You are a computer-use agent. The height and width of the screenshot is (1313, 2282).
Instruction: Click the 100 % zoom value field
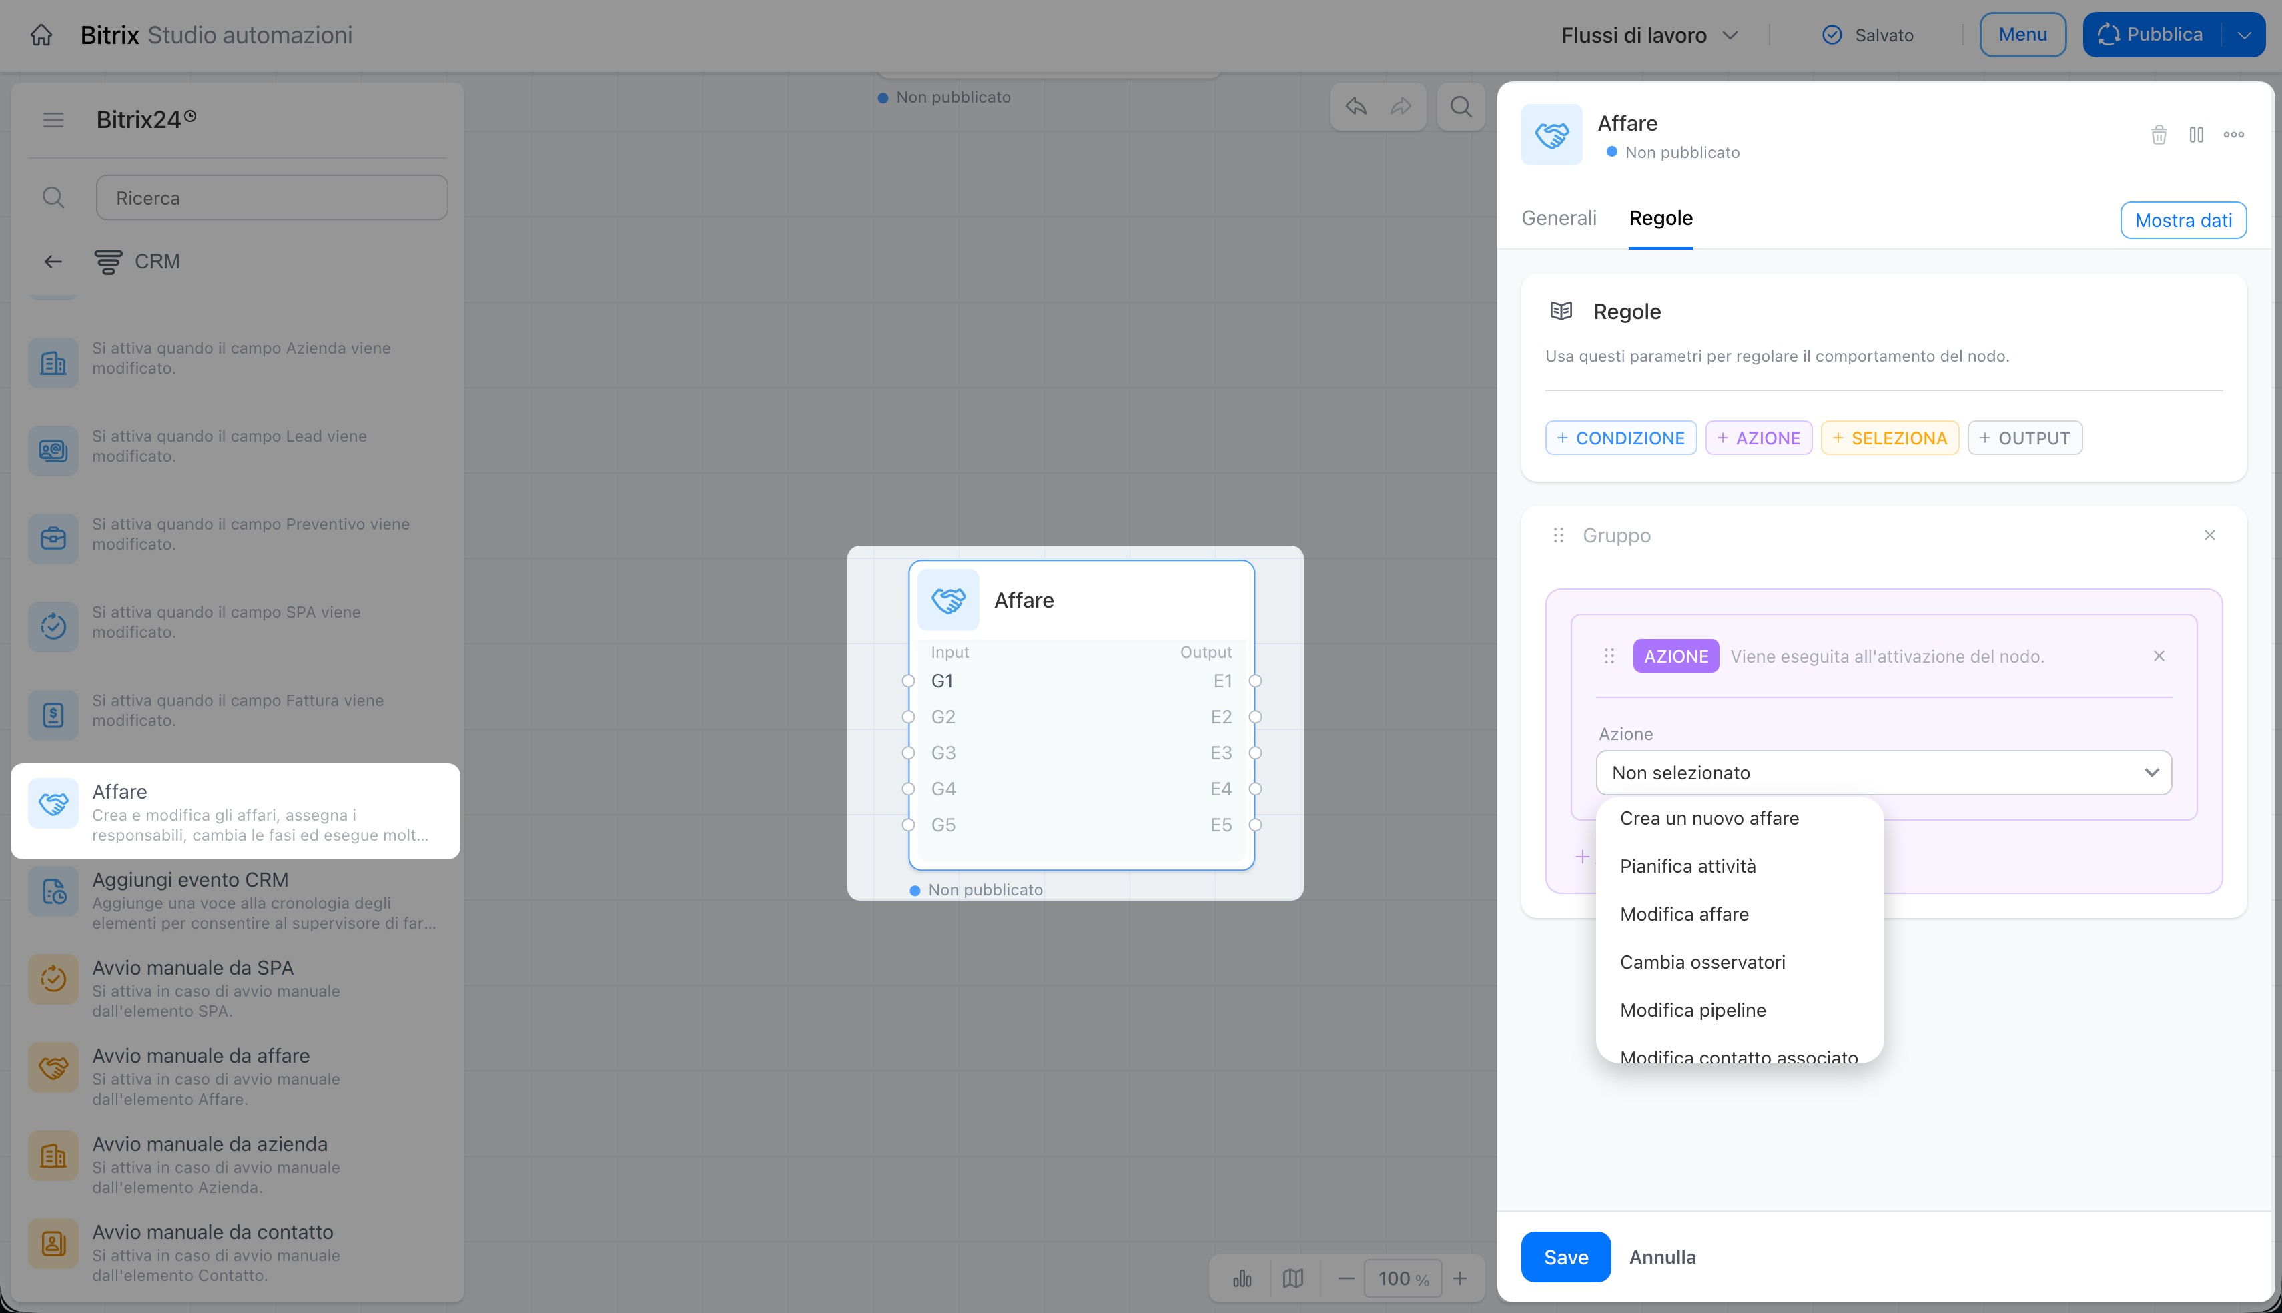pos(1403,1278)
